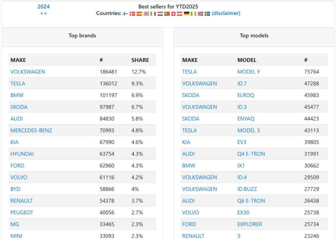Select the MODEL Y model link

(x=248, y=72)
